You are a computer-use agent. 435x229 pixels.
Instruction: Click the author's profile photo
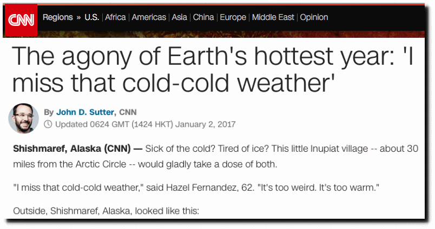point(23,118)
